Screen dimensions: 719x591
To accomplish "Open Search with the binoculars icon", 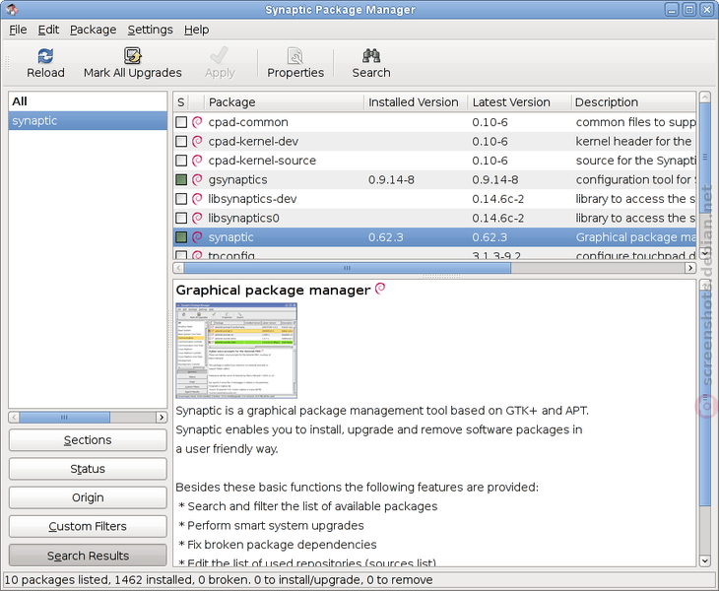I will tap(371, 56).
